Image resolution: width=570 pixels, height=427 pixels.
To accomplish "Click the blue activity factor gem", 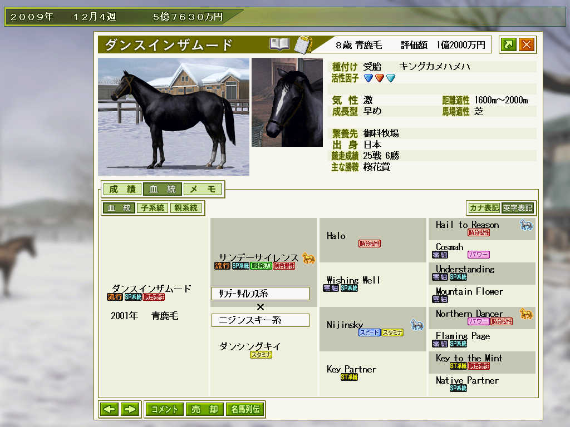I will click(x=368, y=78).
